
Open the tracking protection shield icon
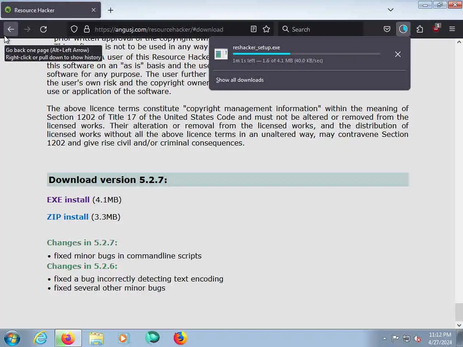pos(74,29)
